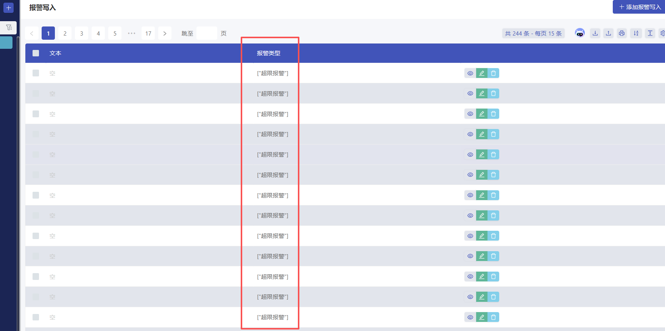View the third row with its eye icon
This screenshot has height=331, width=665.
click(x=470, y=114)
